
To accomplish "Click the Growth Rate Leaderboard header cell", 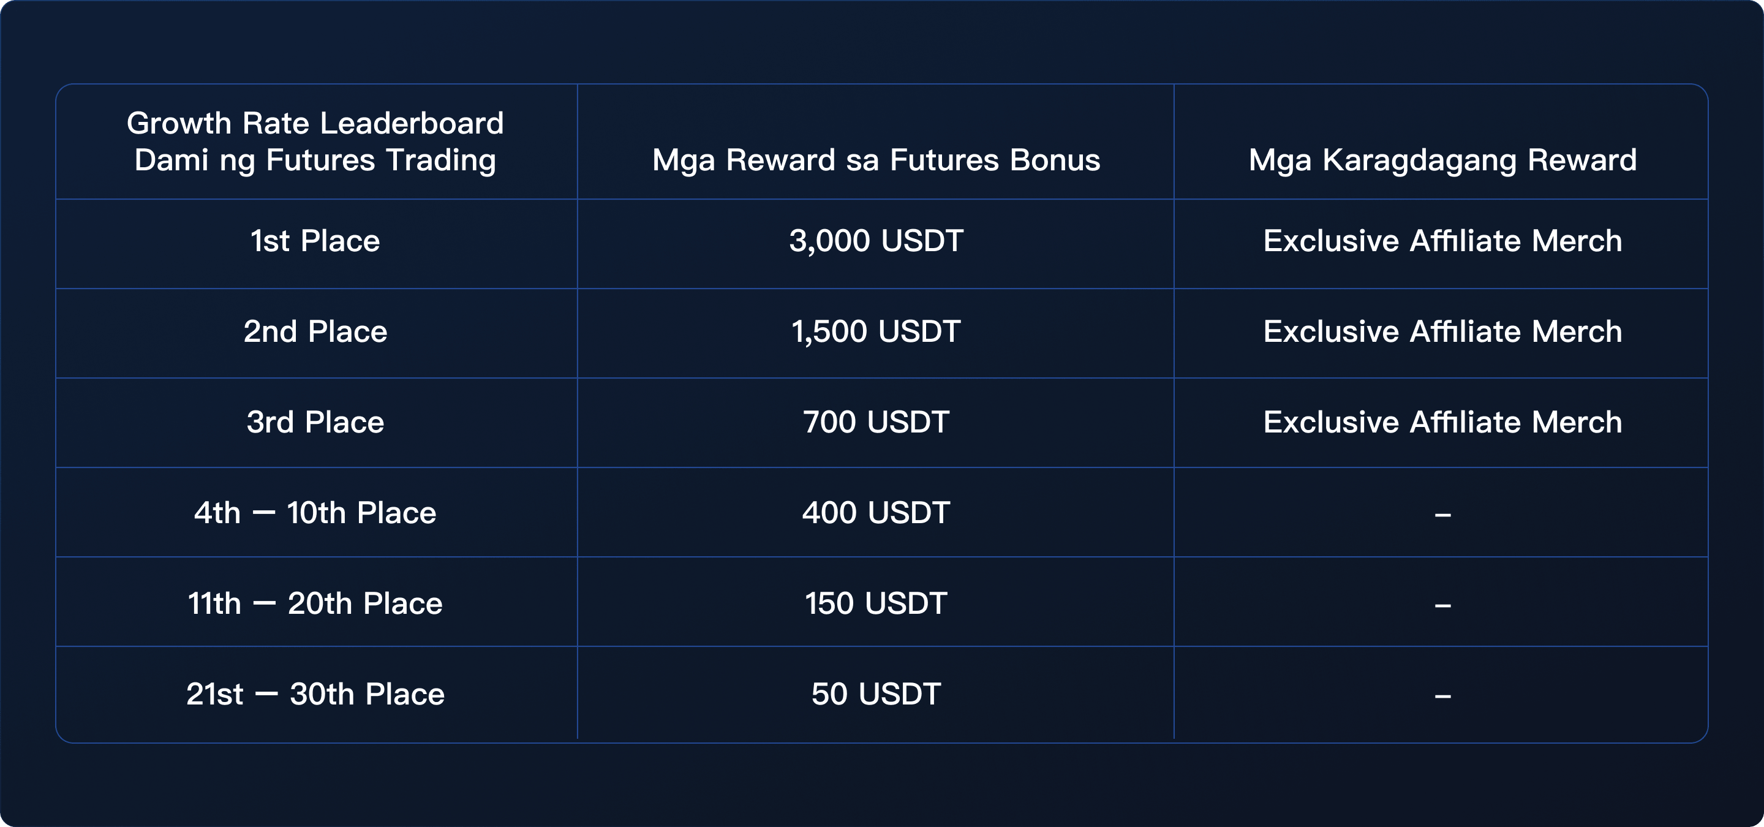I will (315, 142).
